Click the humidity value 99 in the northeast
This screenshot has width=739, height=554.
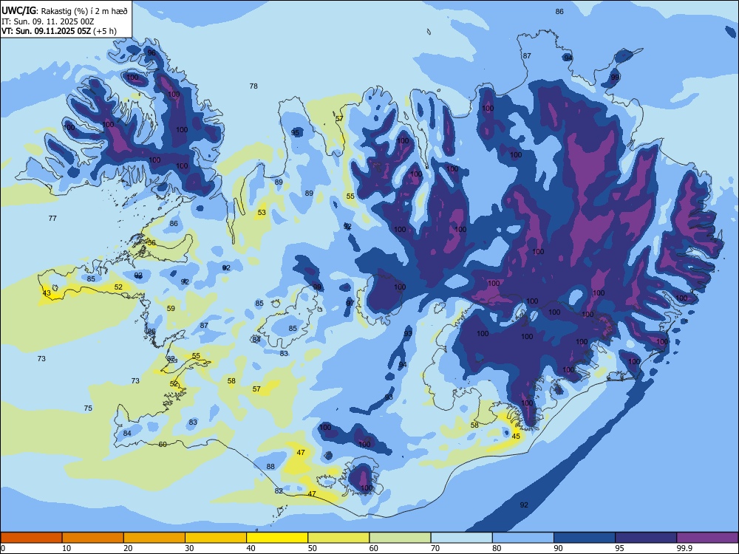pos(615,78)
